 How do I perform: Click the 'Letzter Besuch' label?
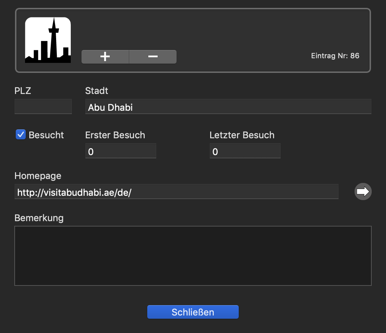(242, 135)
